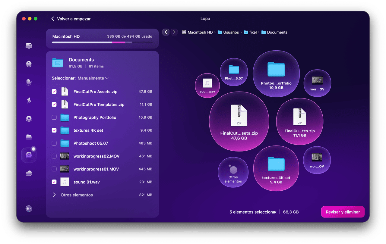Expand the Otros elementos row in the list

click(x=55, y=195)
